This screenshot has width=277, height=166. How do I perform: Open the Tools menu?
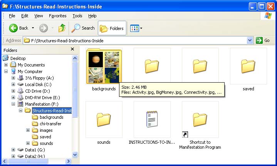[x=77, y=16]
